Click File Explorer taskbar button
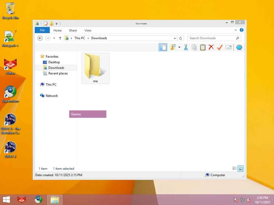 pos(55,200)
